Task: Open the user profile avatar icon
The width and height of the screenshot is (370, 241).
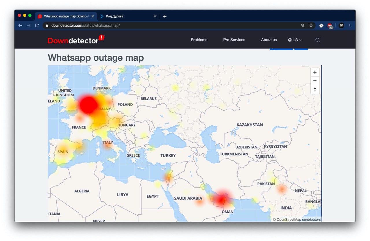Action: [341, 25]
